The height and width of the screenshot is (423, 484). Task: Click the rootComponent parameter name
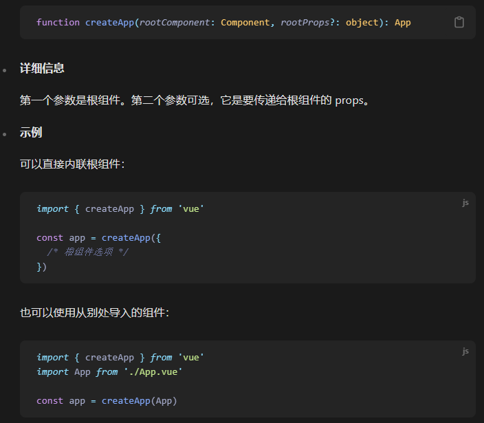point(175,23)
